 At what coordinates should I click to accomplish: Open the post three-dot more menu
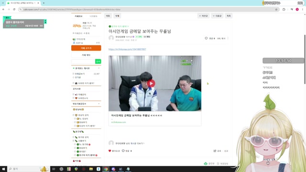point(228,38)
